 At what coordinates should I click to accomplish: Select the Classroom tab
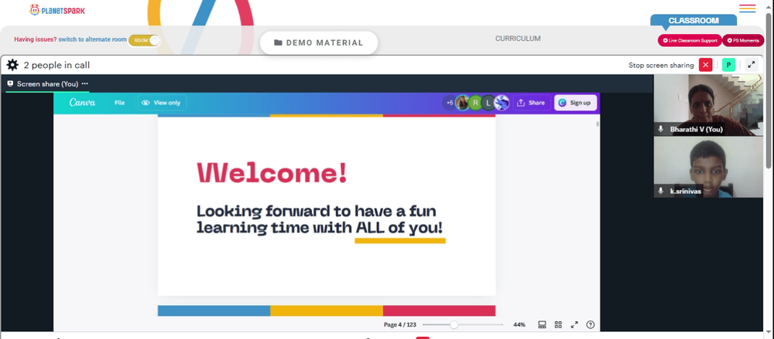pos(694,21)
